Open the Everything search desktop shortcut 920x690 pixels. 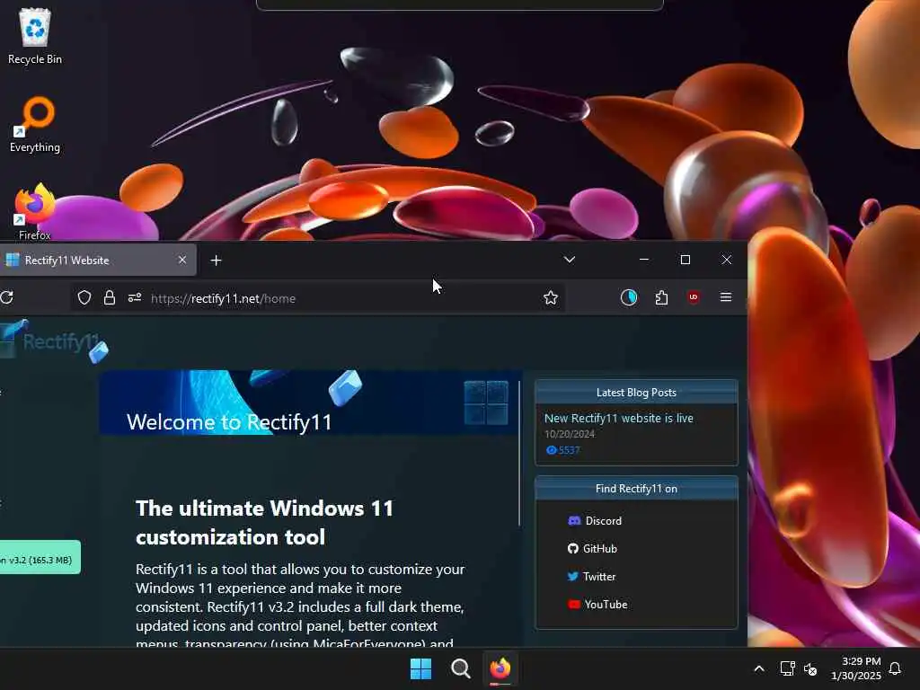tap(35, 124)
